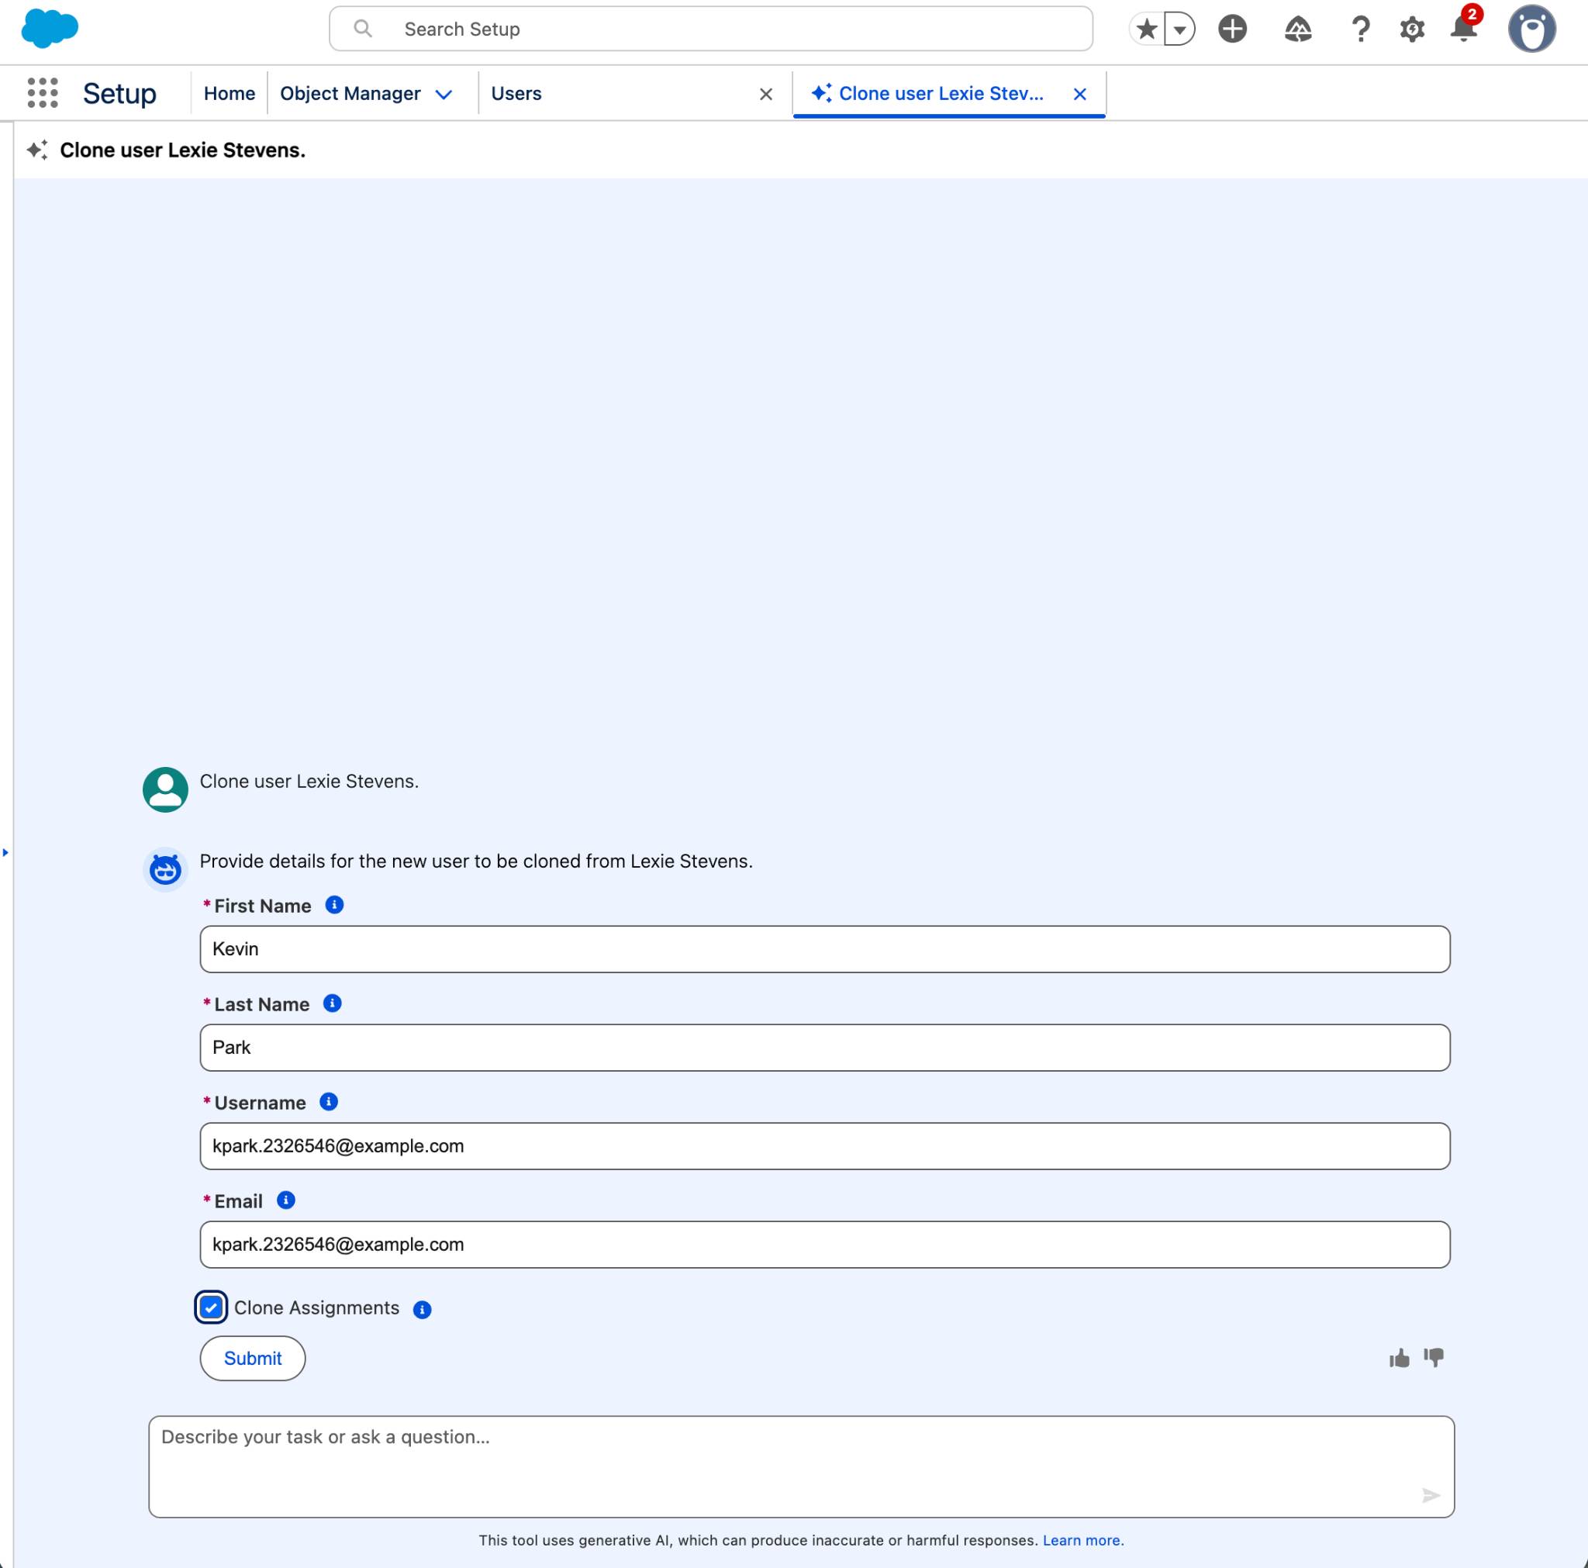Go to the Home tab
The height and width of the screenshot is (1568, 1588).
coord(230,94)
